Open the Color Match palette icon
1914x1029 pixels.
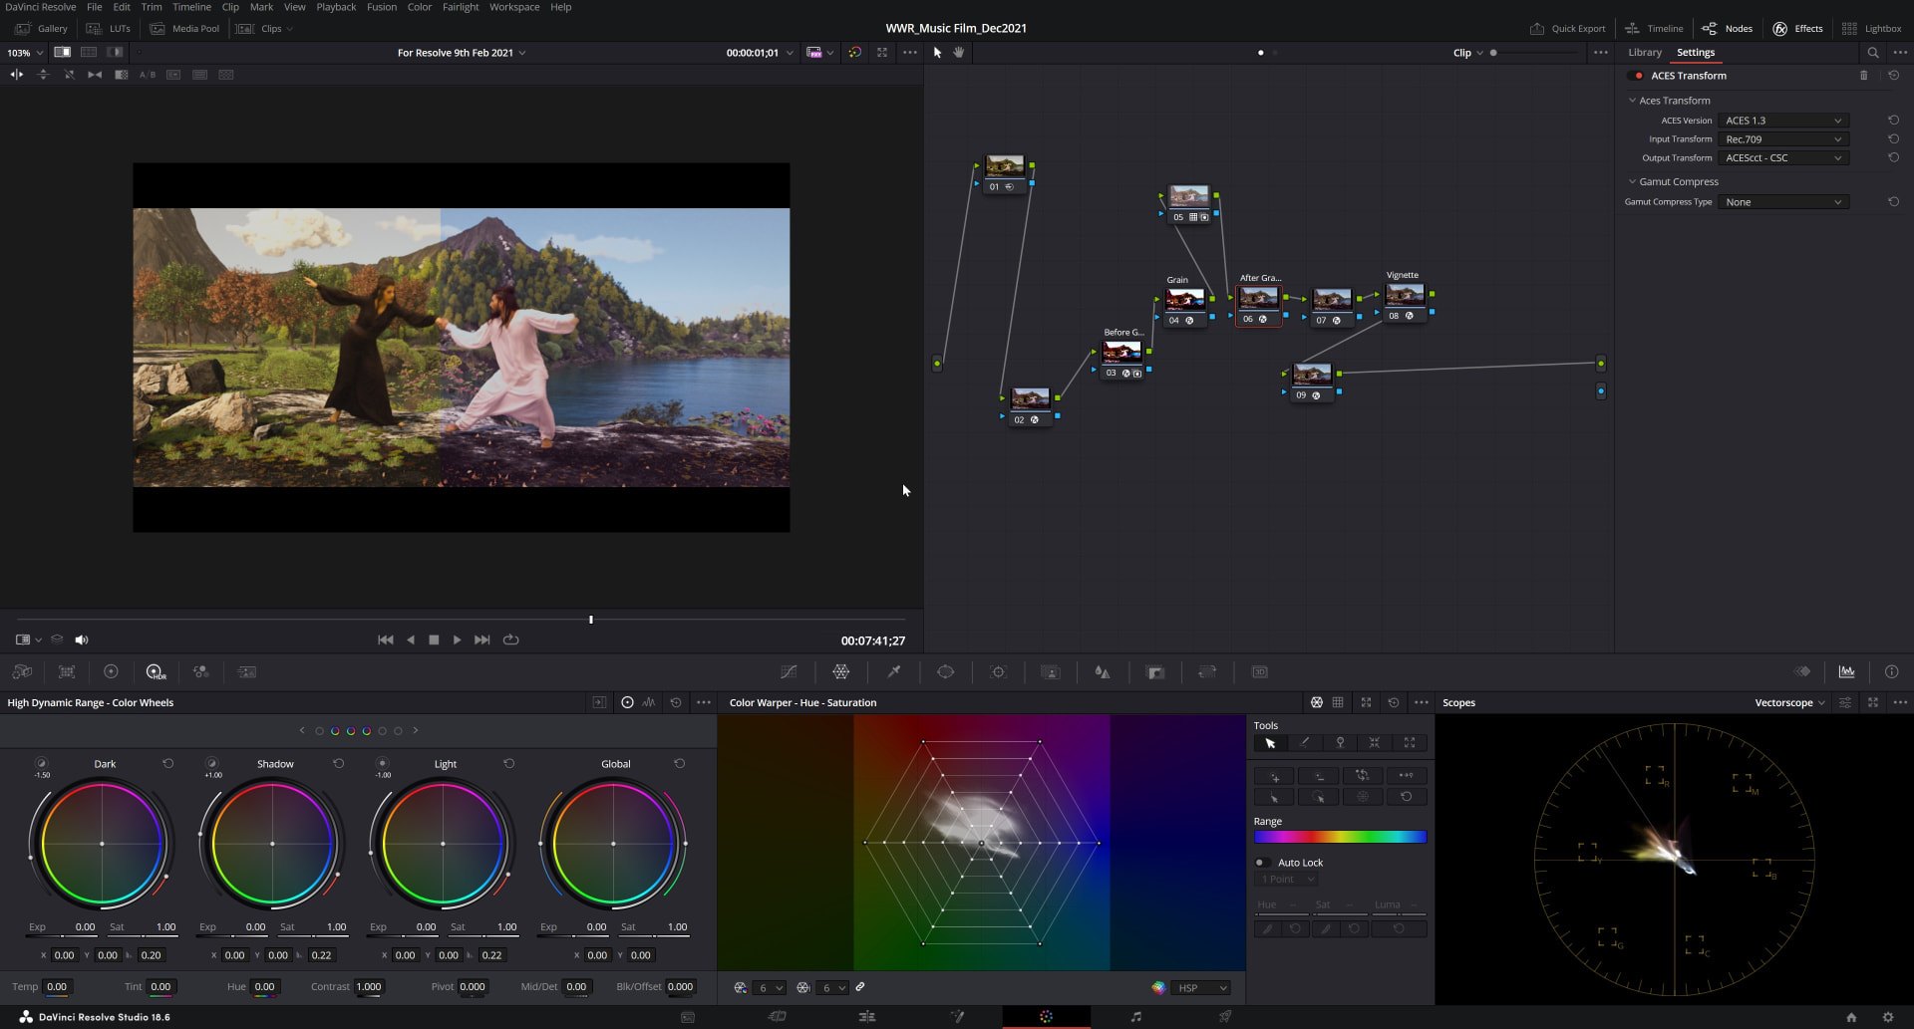tap(67, 672)
